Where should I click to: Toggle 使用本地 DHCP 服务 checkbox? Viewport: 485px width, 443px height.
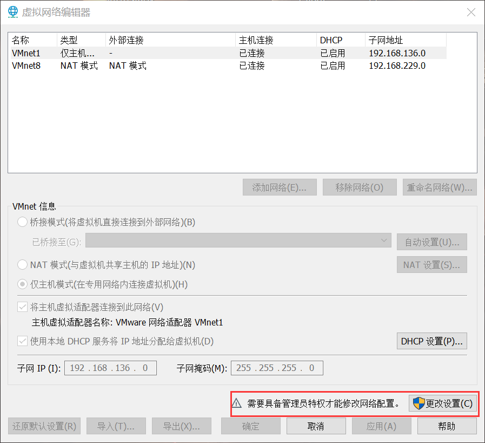(22, 341)
